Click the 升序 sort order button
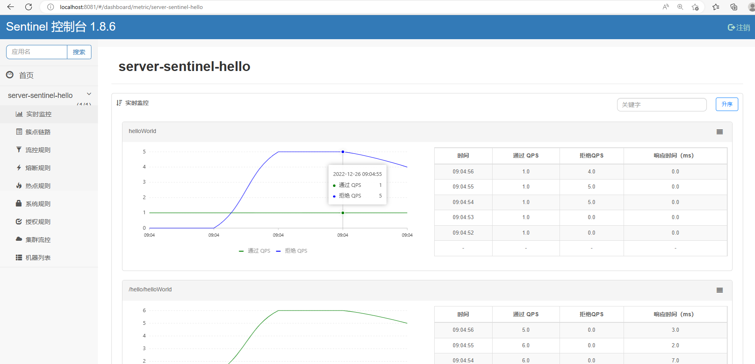Viewport: 755px width, 364px height. tap(727, 104)
